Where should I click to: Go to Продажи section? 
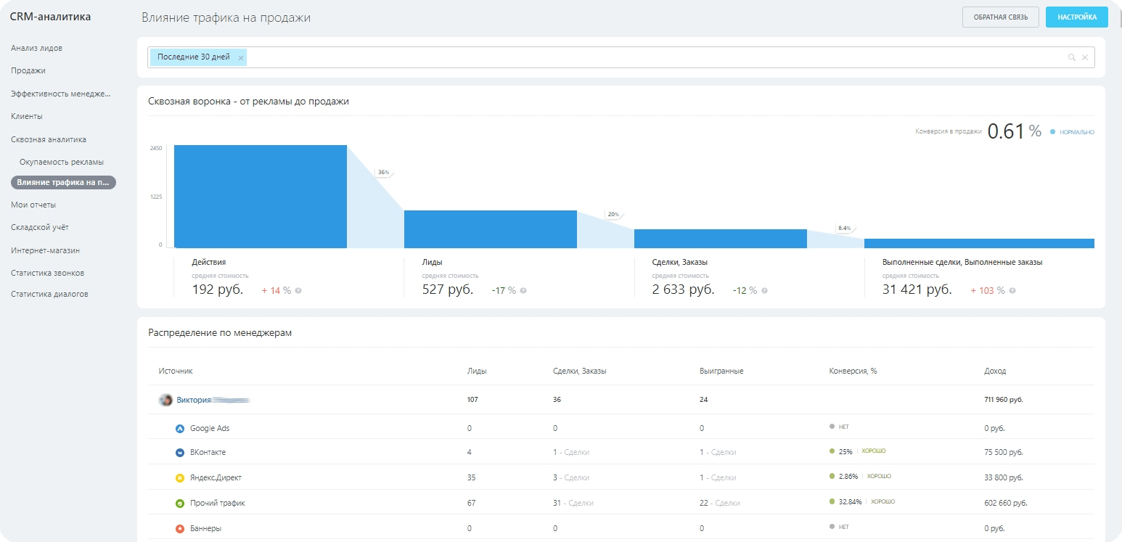point(28,70)
